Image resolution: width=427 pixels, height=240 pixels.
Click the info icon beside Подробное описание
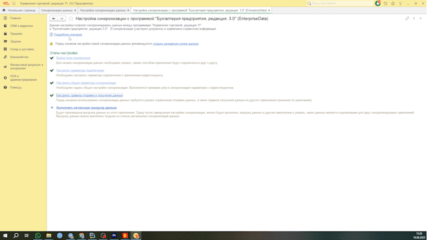tap(51, 34)
